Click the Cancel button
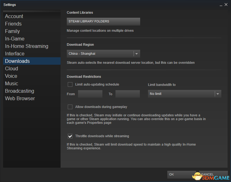 point(213,175)
